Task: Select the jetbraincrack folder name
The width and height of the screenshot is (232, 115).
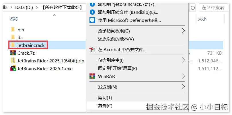Action: tap(31, 45)
